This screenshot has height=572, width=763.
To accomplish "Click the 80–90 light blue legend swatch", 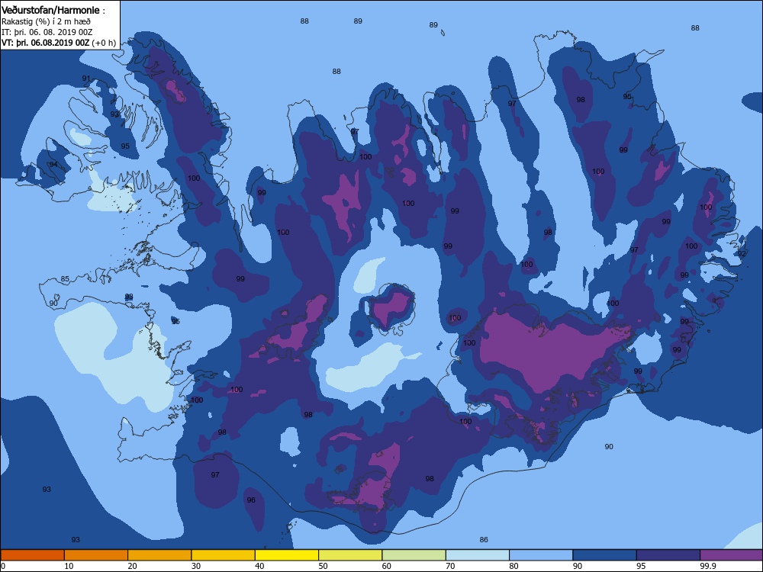I will [x=541, y=555].
